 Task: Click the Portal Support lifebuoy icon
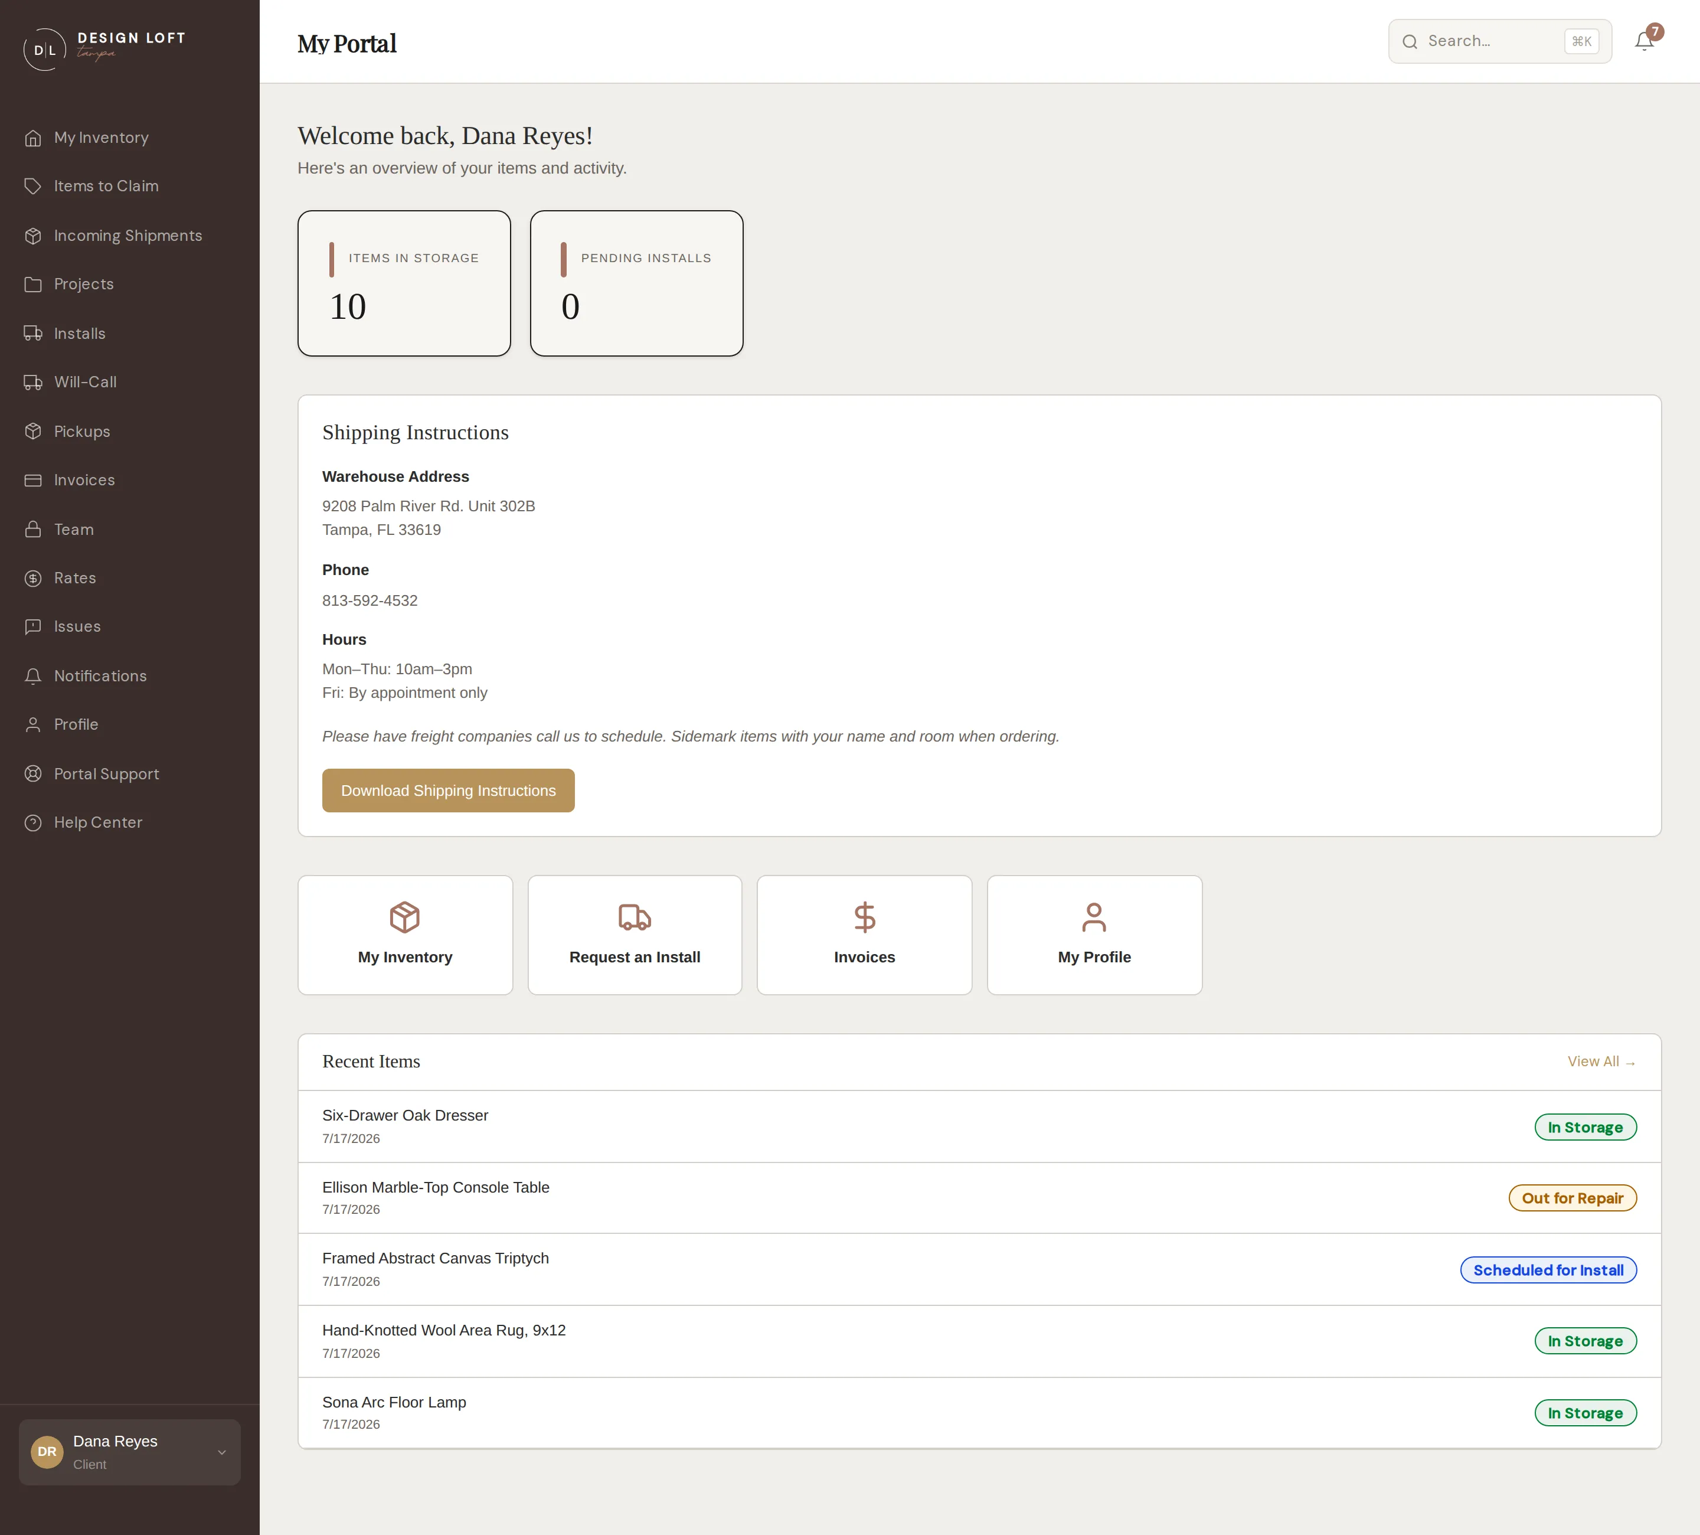33,773
